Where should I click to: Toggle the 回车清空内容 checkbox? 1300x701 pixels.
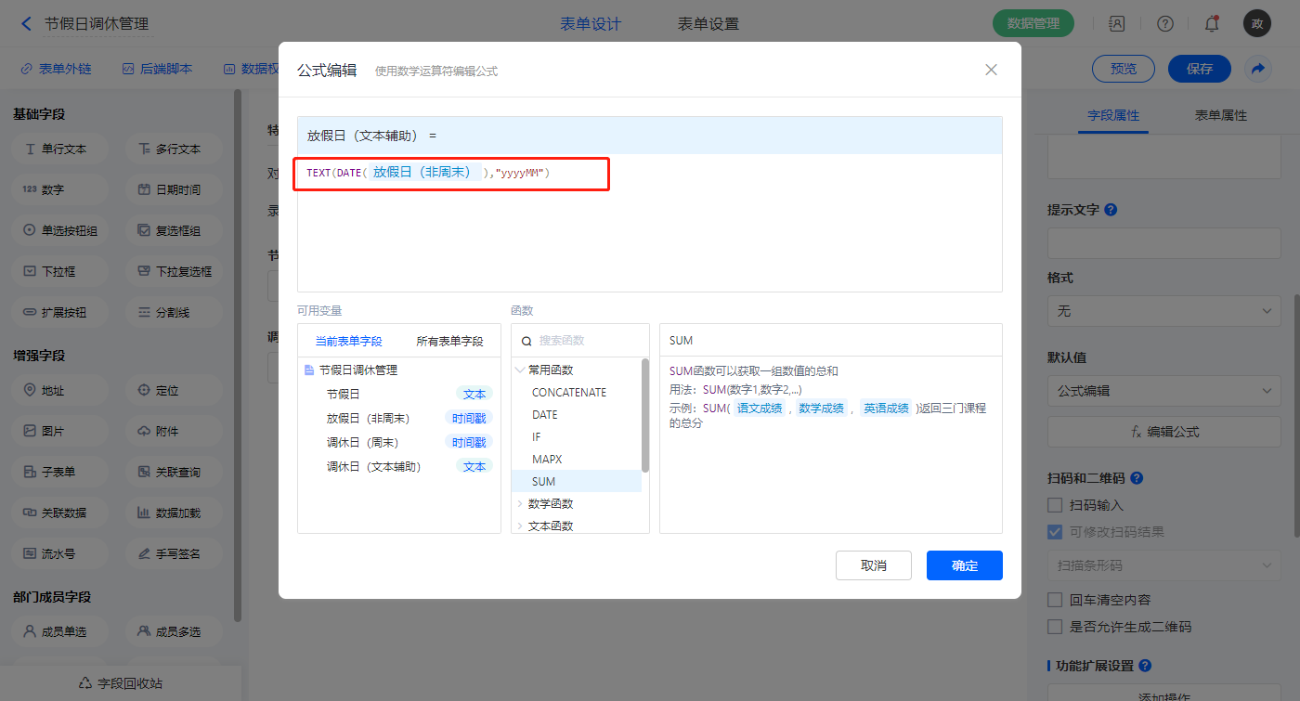pyautogui.click(x=1055, y=600)
